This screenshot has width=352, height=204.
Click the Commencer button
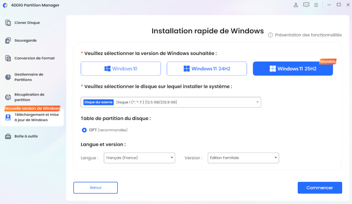click(319, 188)
